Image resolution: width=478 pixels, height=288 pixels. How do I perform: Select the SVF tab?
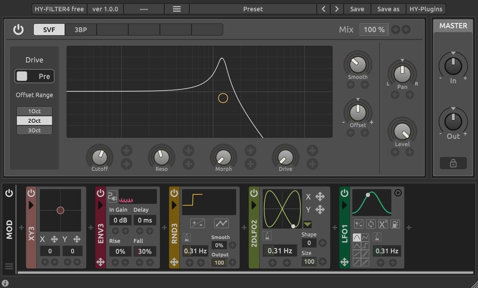click(49, 29)
